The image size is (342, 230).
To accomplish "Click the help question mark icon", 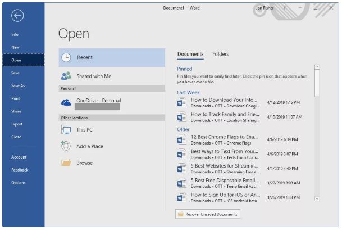I will coord(284,8).
